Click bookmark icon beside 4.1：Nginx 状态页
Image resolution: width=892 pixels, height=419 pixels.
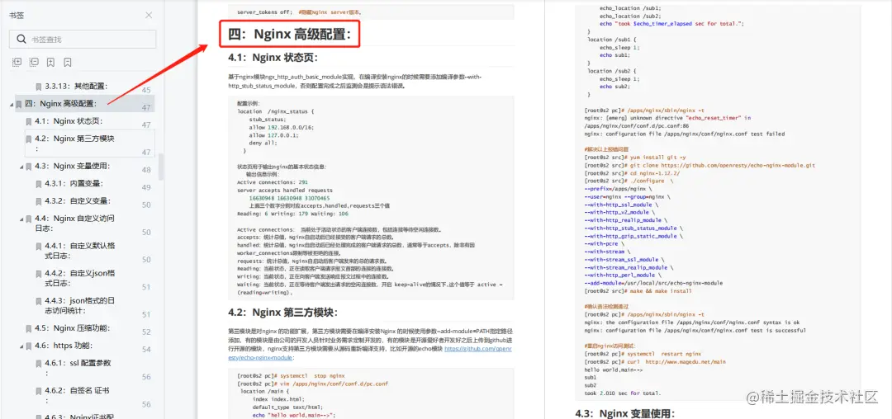click(x=29, y=121)
